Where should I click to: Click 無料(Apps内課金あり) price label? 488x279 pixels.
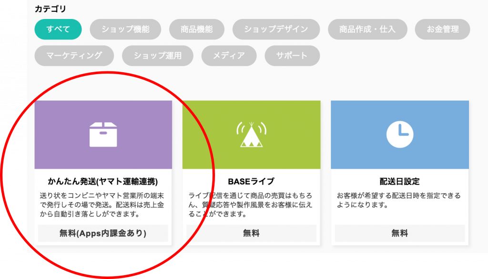click(103, 233)
